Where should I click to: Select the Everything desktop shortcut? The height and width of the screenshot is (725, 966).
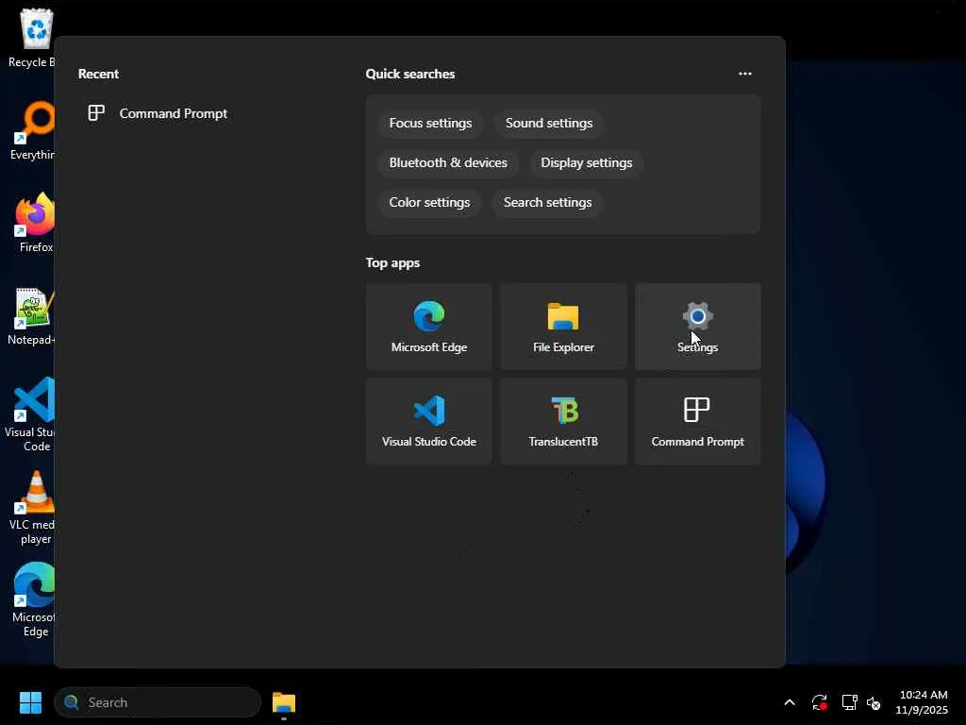click(32, 130)
